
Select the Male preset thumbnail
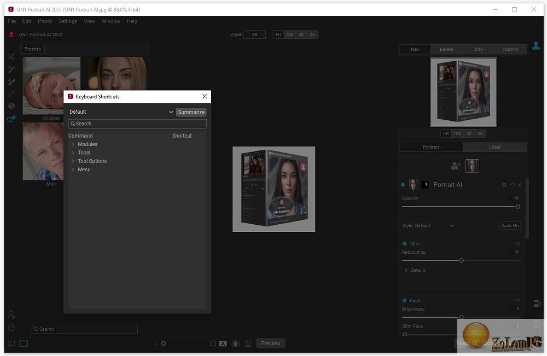point(43,151)
